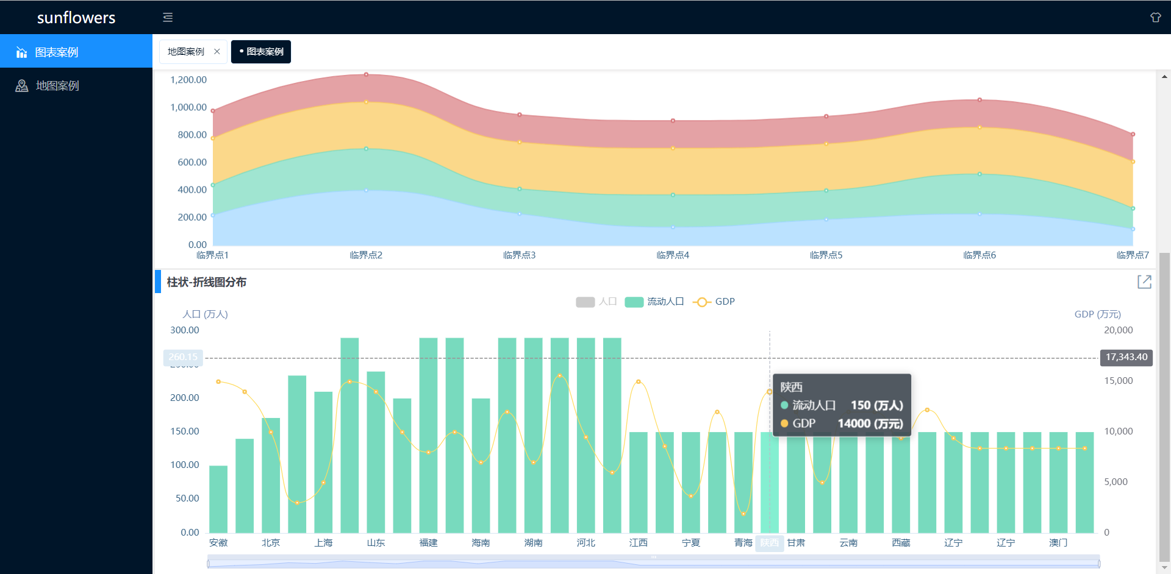
Task: Click the 福建 x-axis label
Action: pyautogui.click(x=428, y=542)
